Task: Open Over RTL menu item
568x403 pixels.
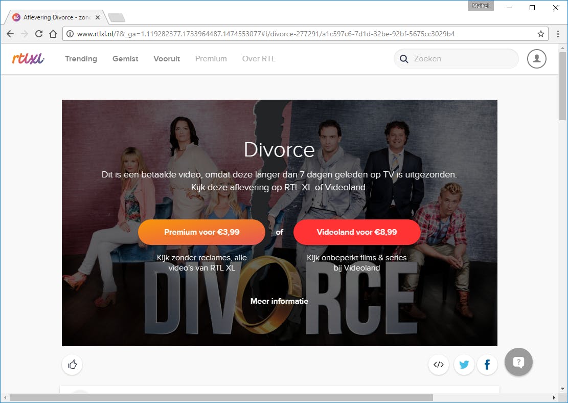Action: click(x=259, y=59)
